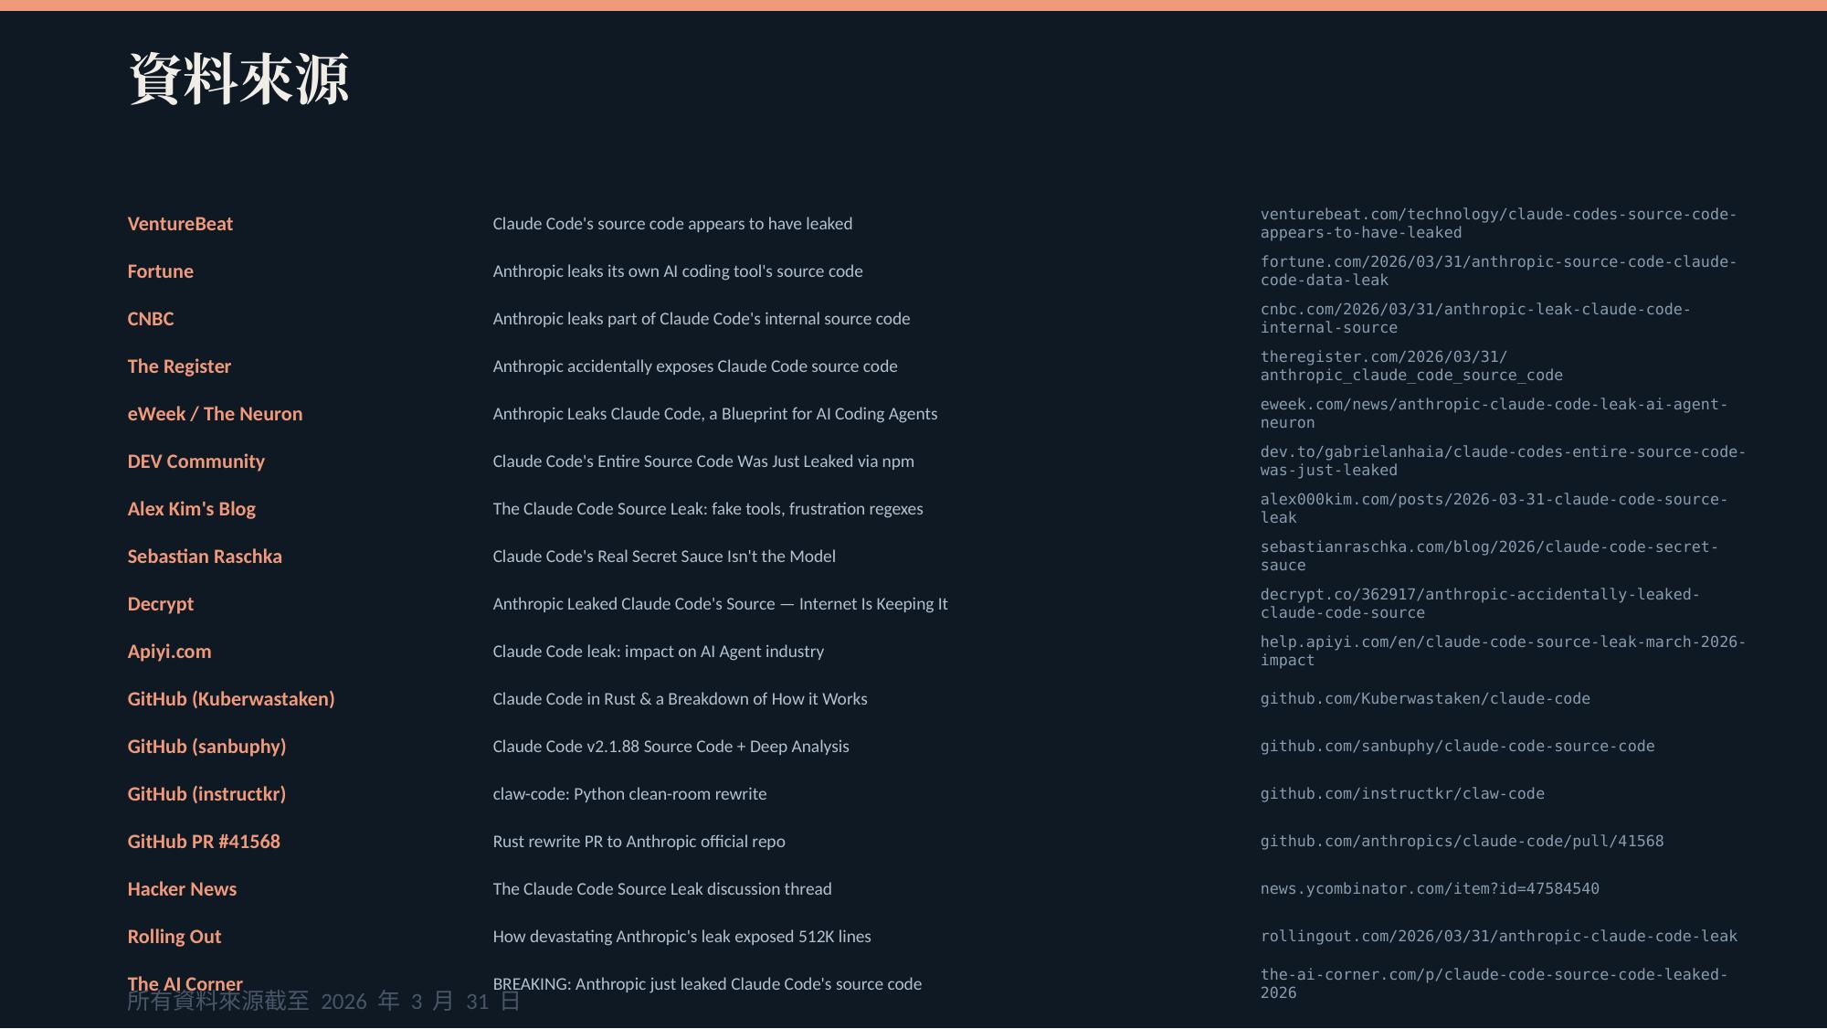Open github.com/instructkr/claw-code URL

pos(1402,793)
